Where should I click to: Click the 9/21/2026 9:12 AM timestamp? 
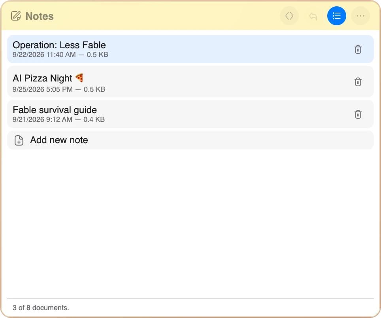[x=43, y=119]
